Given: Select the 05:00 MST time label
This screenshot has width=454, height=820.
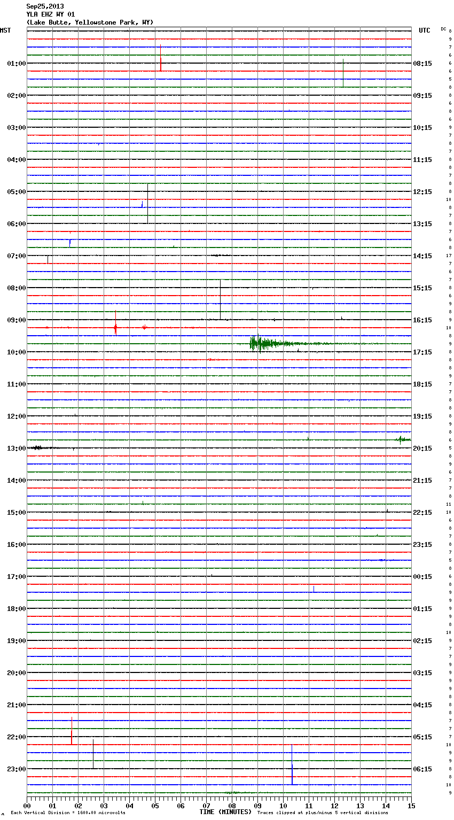Looking at the screenshot, I should [16, 192].
